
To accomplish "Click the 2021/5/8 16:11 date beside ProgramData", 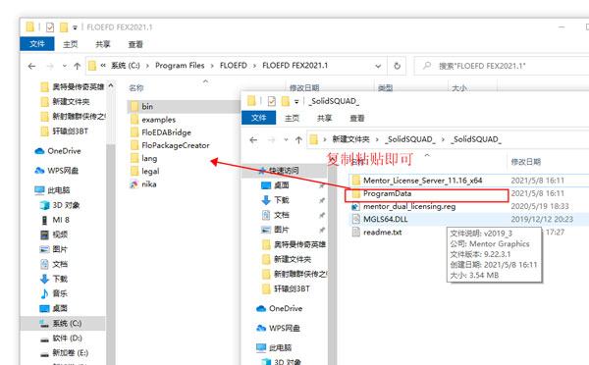I will (x=538, y=193).
